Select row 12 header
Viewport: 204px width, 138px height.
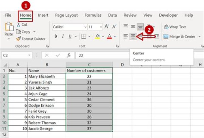point(4,134)
